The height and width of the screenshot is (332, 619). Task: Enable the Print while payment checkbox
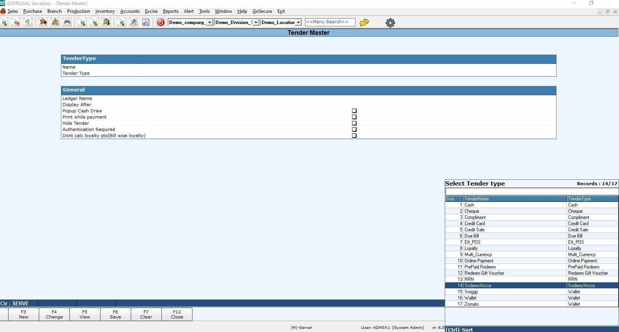click(x=354, y=117)
